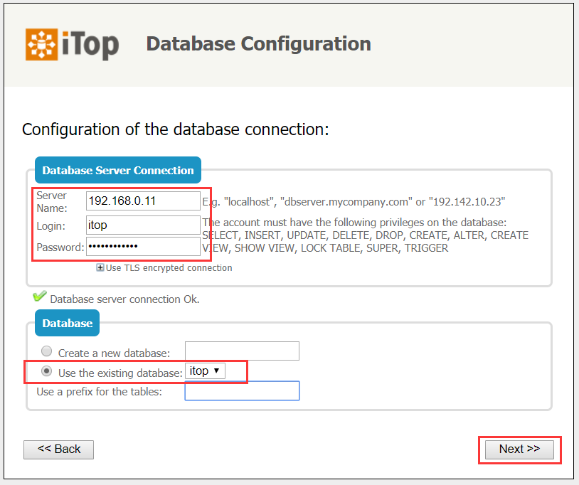Click the Use a prefix for the tables label
The height and width of the screenshot is (485, 579).
100,392
